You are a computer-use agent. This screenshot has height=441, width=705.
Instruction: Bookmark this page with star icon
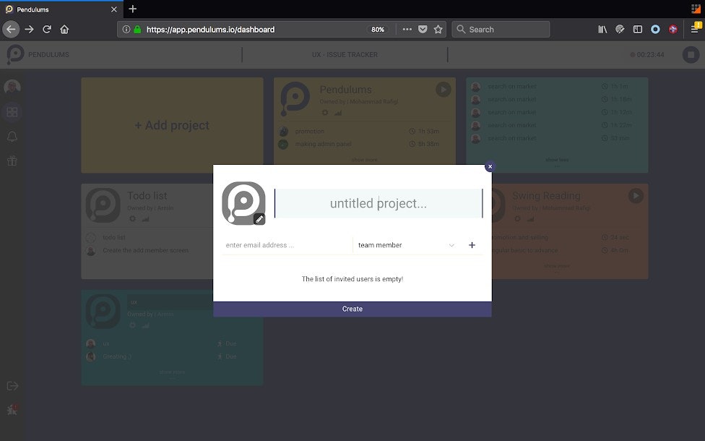438,29
